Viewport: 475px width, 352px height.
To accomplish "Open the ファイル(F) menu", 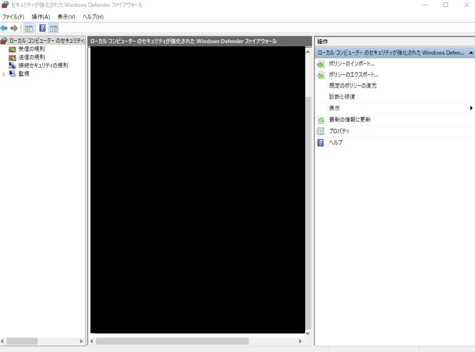I will 13,17.
